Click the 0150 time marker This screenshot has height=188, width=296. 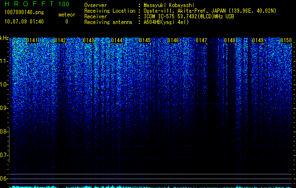286,40
